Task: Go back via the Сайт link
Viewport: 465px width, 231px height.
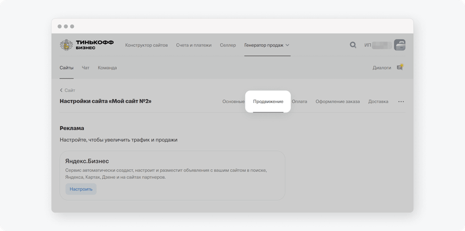Action: pyautogui.click(x=70, y=90)
